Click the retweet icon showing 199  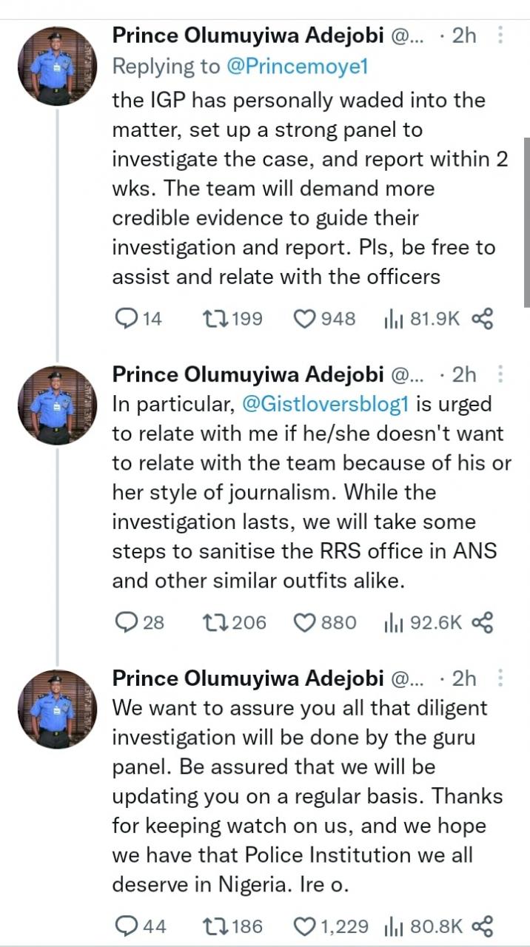pyautogui.click(x=217, y=319)
